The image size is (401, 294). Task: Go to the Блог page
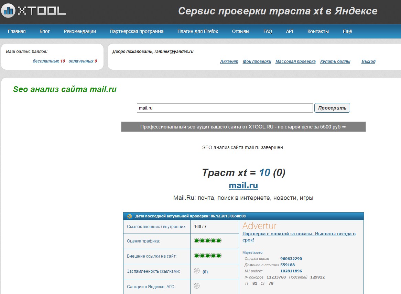(x=45, y=31)
